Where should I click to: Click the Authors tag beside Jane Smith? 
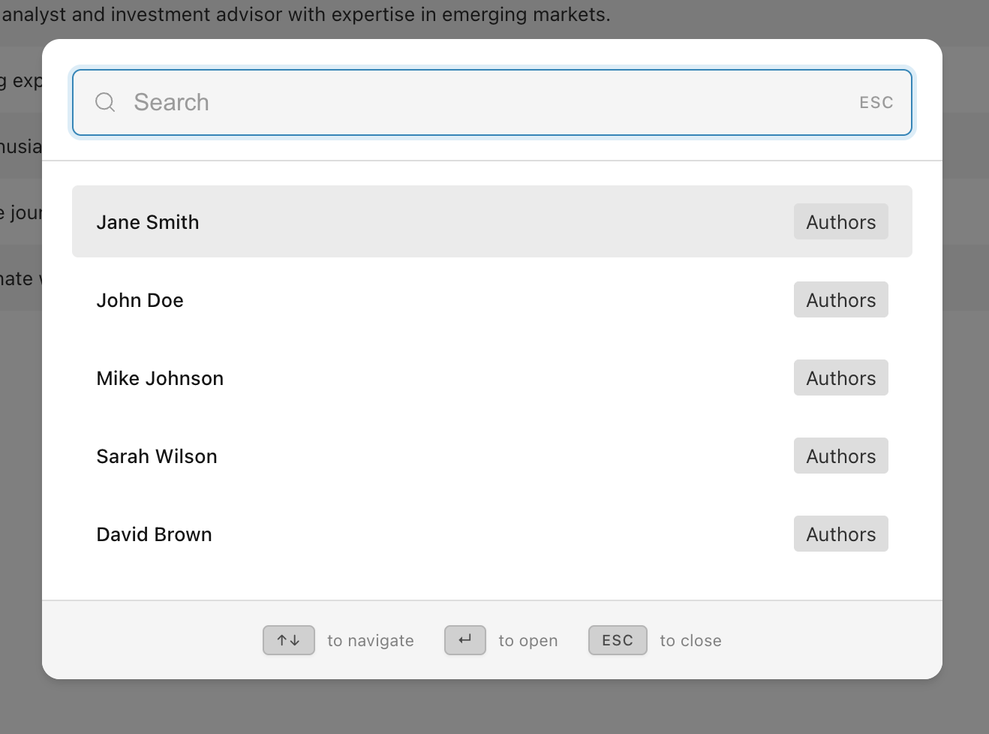840,222
